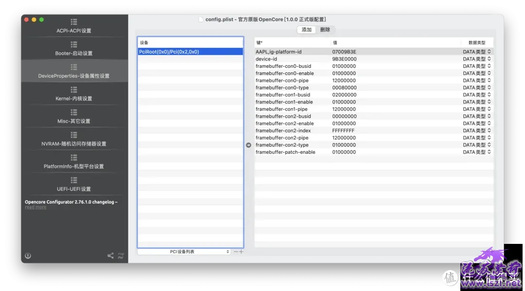Change data type of framebuffer-con0-pipe
The image size is (525, 291).
[477, 81]
